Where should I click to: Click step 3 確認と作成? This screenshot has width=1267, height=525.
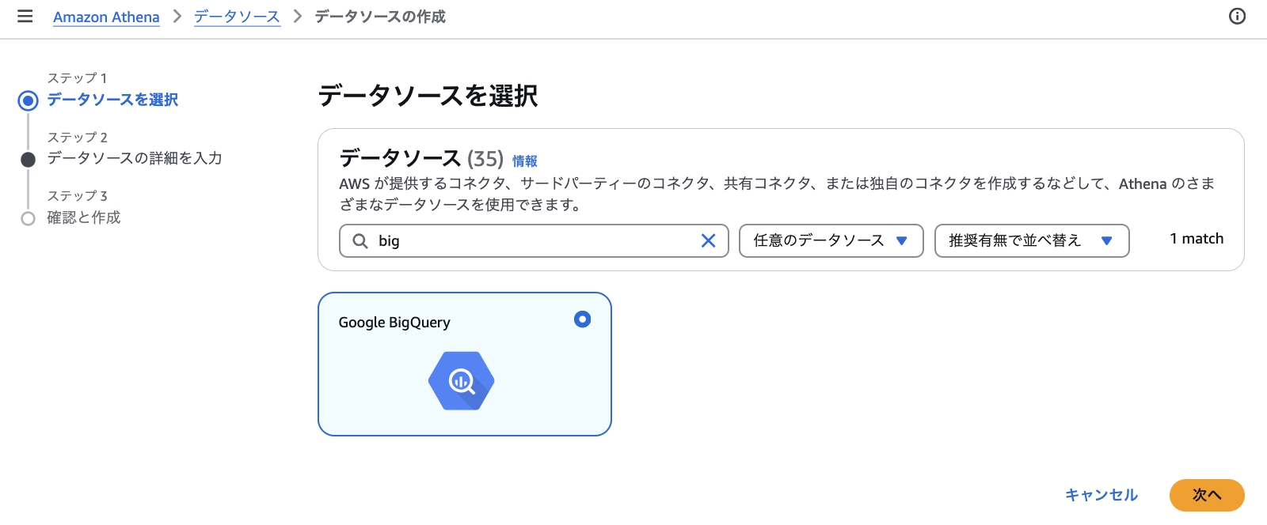click(84, 217)
